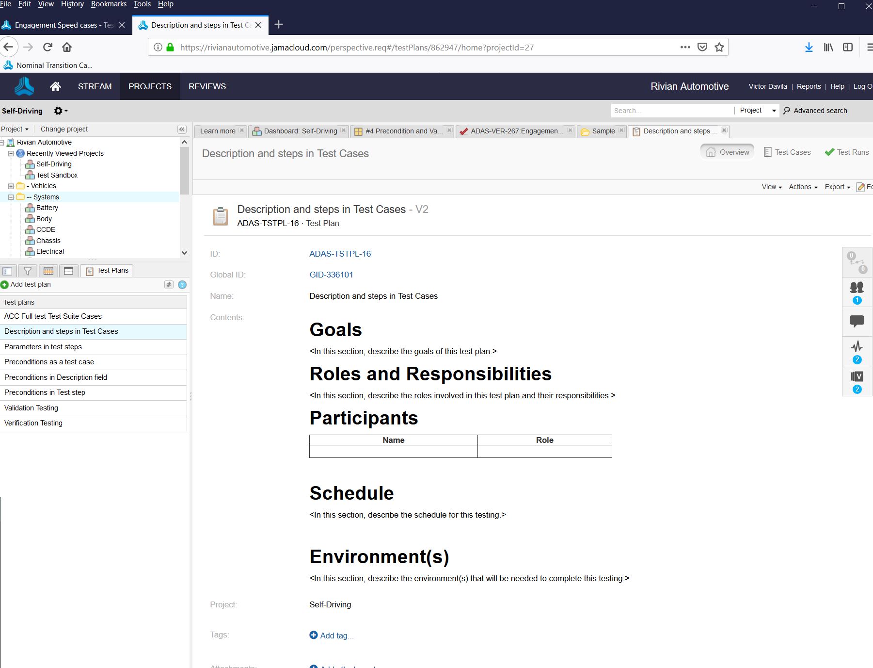Save page to Pocket
The image size is (873, 668).
[702, 47]
